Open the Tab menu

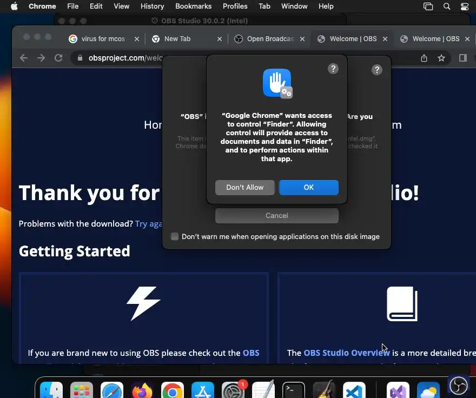[x=265, y=6]
